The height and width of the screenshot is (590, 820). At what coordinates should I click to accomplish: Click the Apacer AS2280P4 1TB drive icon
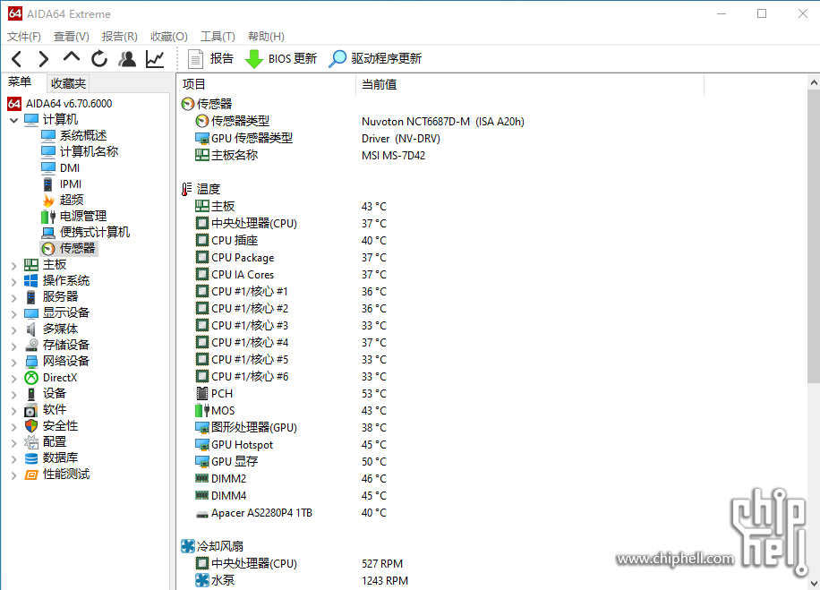tap(201, 514)
